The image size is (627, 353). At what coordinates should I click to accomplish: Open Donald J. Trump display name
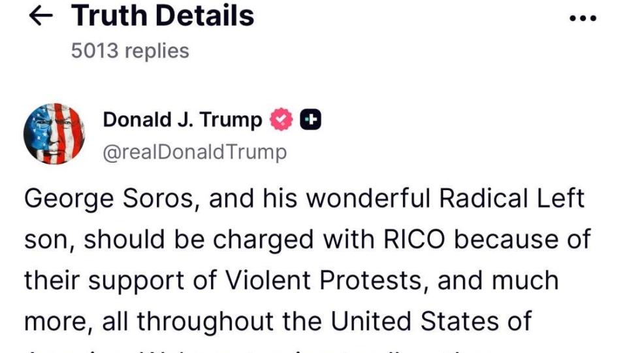tap(182, 120)
